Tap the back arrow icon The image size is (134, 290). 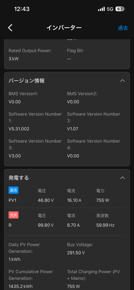10,28
